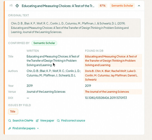152x140 pixels.
Task: Click the citation header title text
Action: (58, 6)
